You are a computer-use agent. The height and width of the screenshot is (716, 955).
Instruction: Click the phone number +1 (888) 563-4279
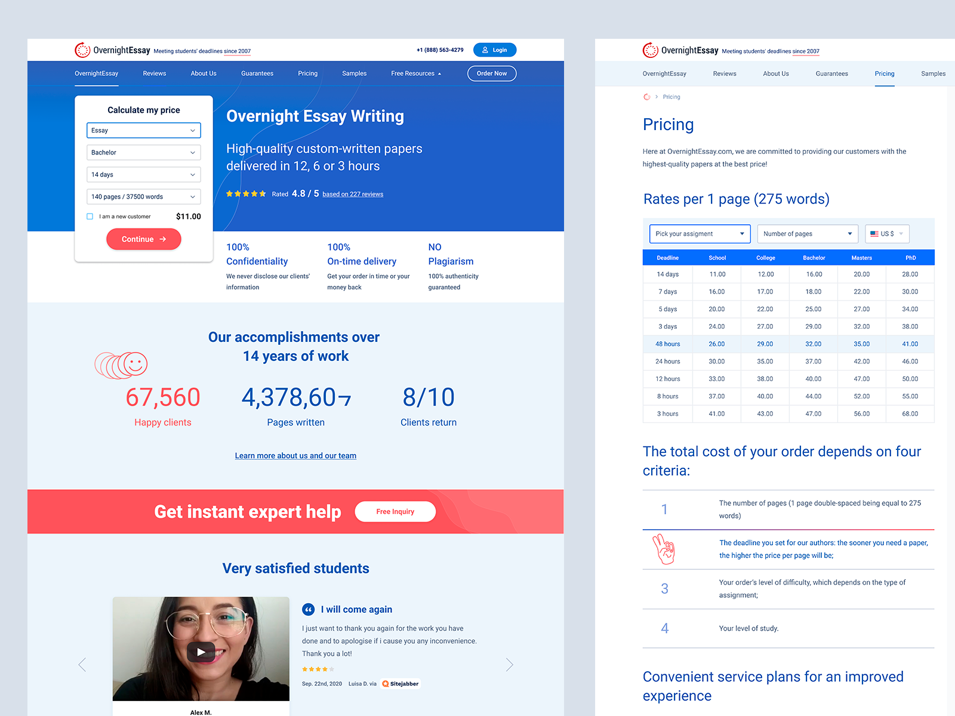(x=440, y=50)
